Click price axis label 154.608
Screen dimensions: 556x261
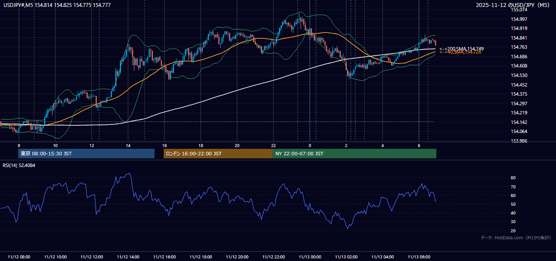click(x=519, y=66)
